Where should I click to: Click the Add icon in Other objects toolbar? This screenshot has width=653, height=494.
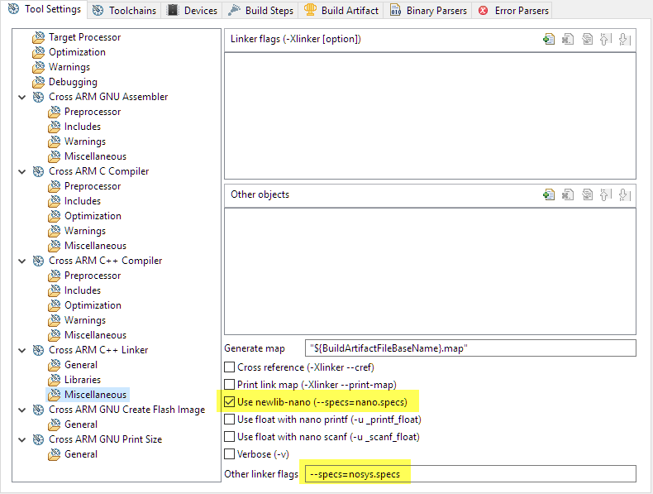click(549, 194)
